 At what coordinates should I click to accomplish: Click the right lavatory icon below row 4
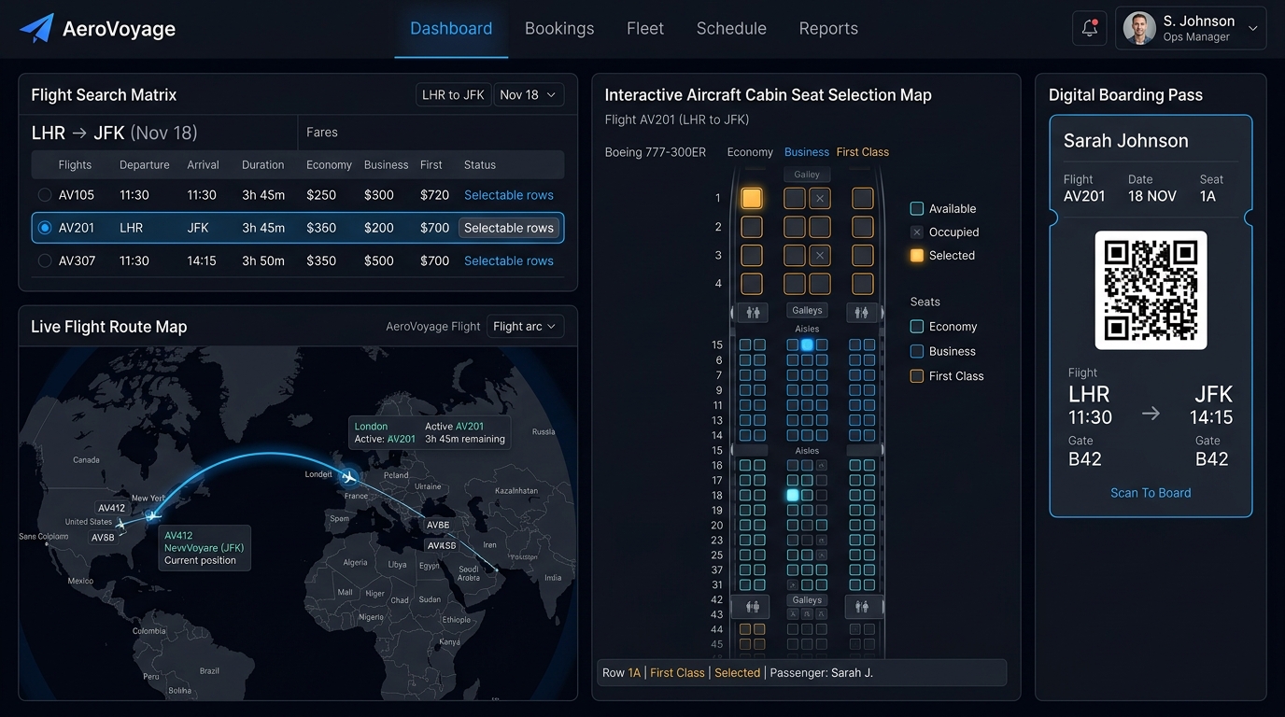click(x=862, y=313)
